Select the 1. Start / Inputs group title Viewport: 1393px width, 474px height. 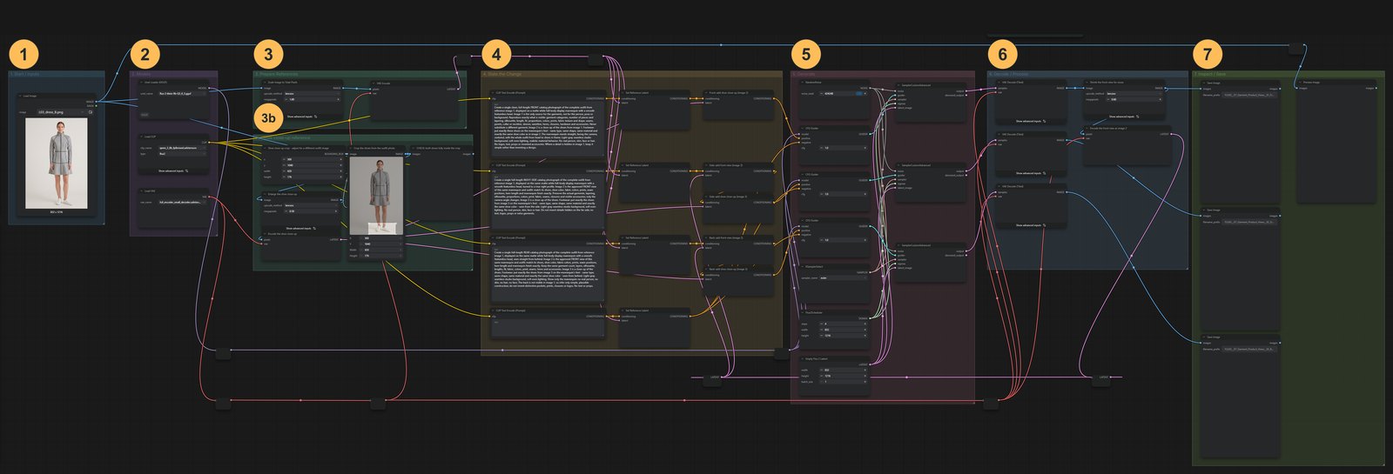[x=24, y=75]
